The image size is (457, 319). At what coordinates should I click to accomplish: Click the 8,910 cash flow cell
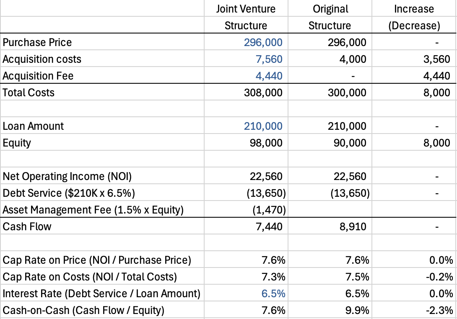(x=353, y=226)
